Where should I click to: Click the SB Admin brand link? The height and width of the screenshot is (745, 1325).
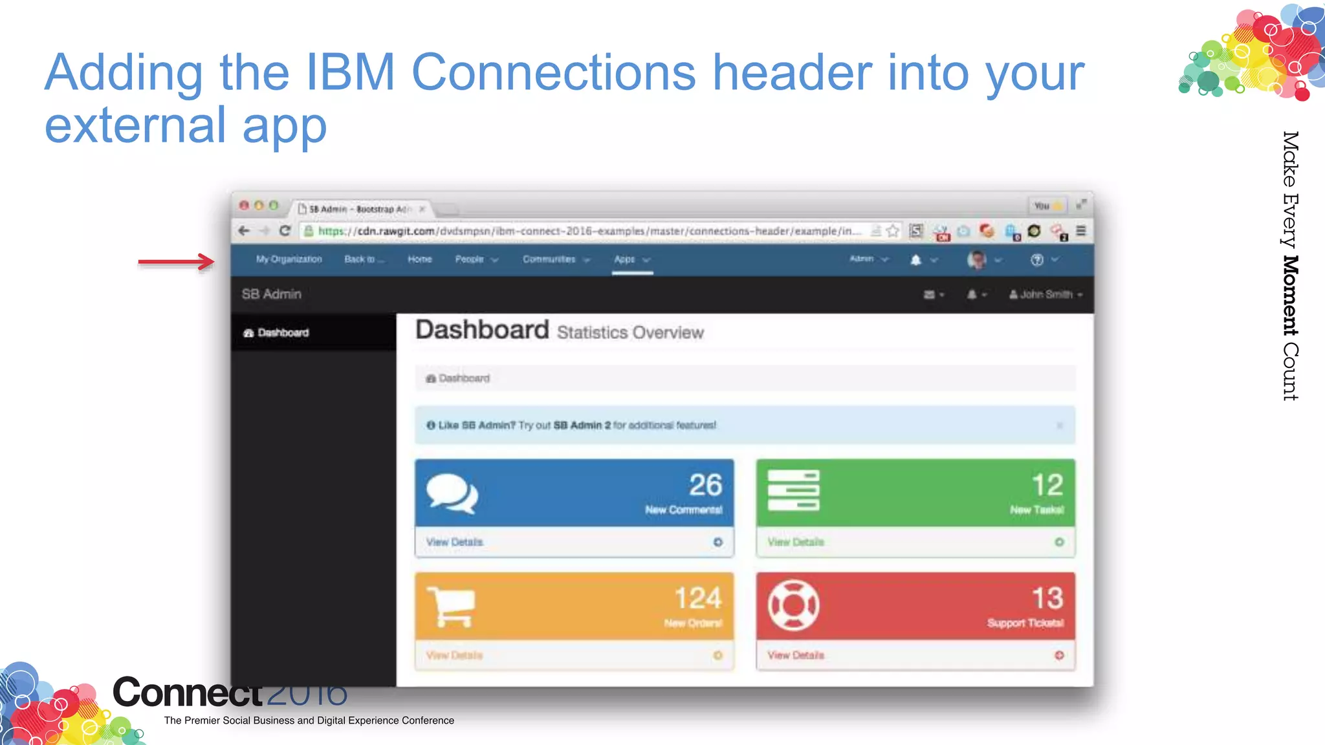[x=272, y=294]
